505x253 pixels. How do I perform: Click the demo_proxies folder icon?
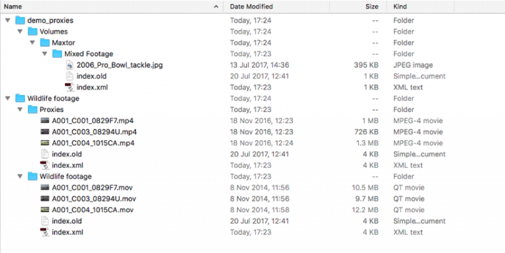coord(20,20)
